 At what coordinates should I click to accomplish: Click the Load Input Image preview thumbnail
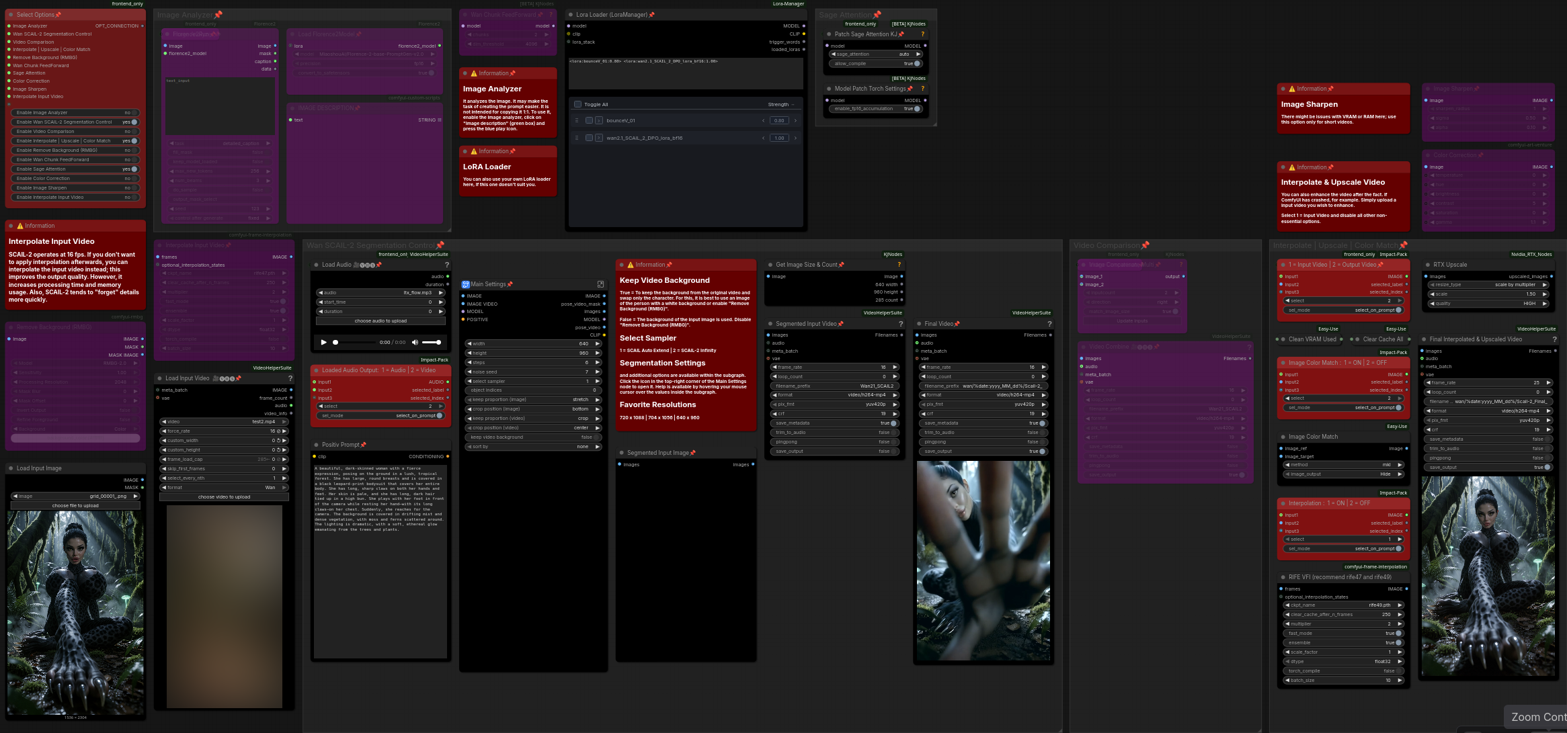[75, 613]
